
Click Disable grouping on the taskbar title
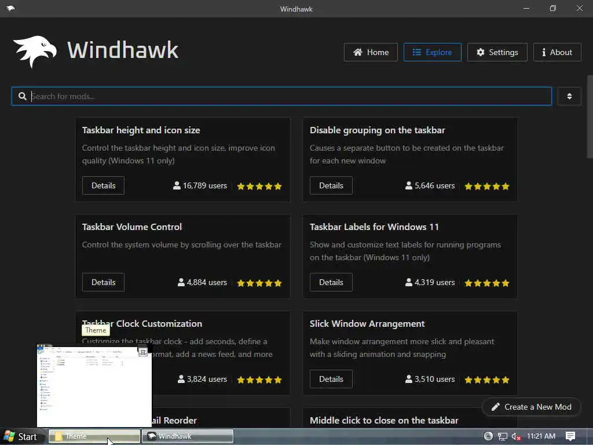click(378, 130)
